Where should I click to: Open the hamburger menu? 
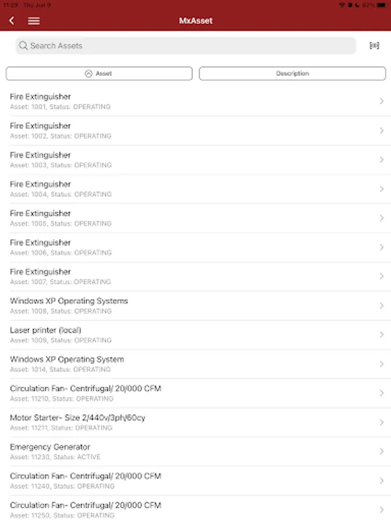[x=34, y=21]
